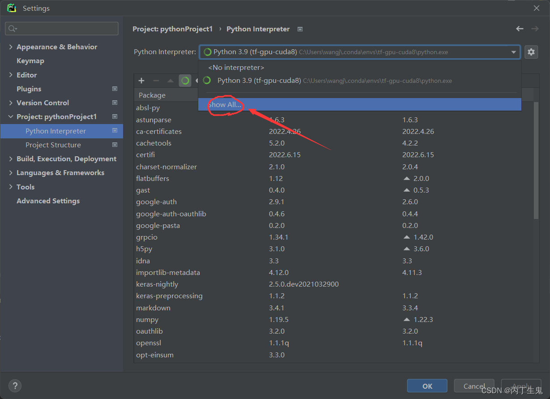The width and height of the screenshot is (550, 399).
Task: Select the importlib-metadata package row
Action: tap(334, 272)
